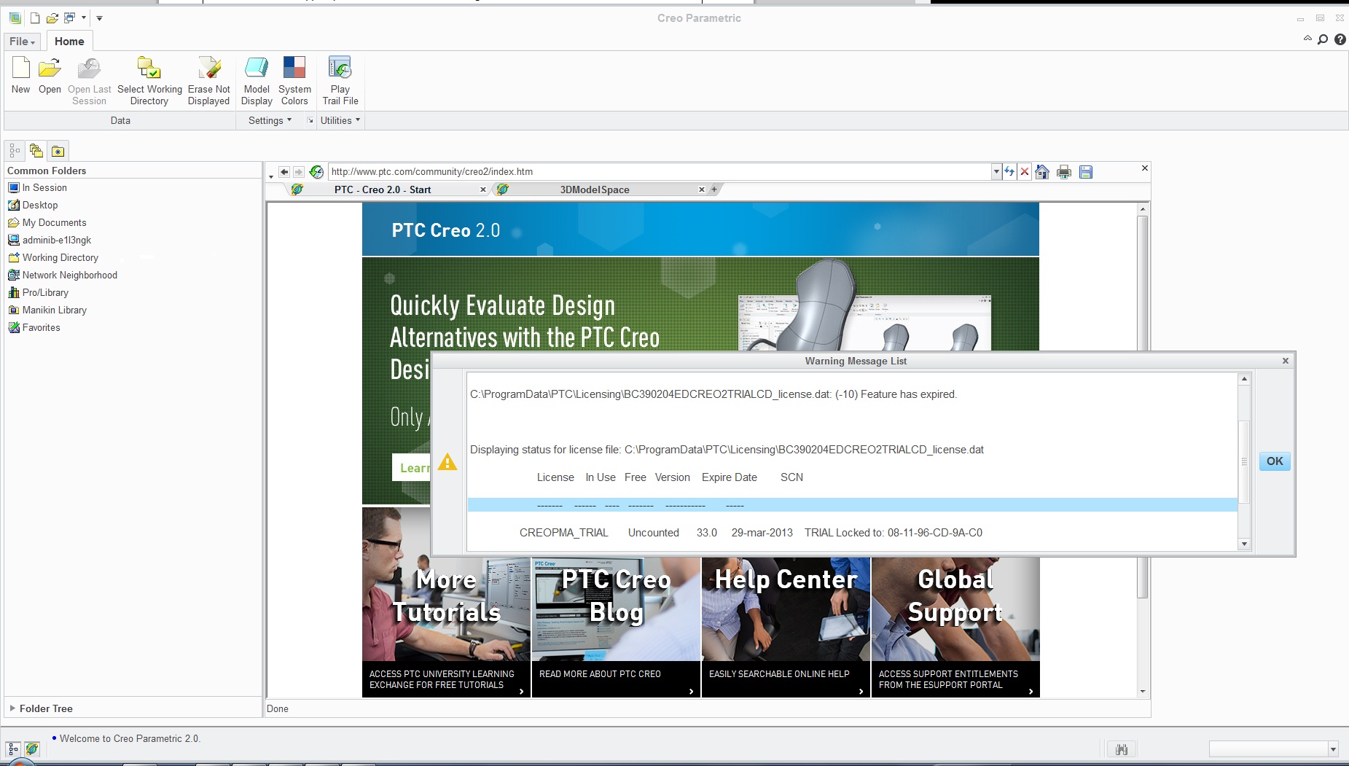Image resolution: width=1349 pixels, height=766 pixels.
Task: Customize Quick Access Toolbar dropdown
Action: click(100, 17)
